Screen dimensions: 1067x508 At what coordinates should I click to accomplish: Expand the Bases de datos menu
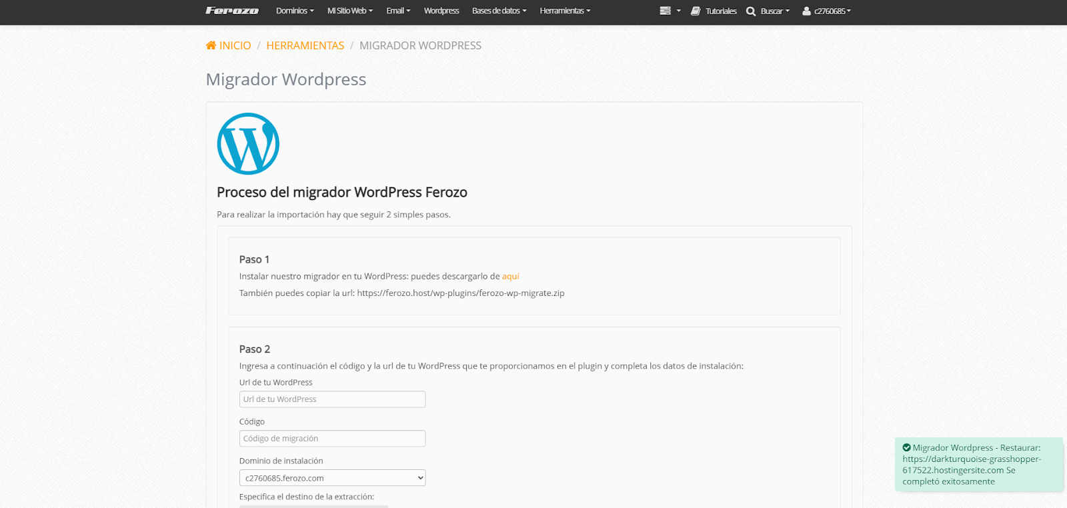pos(499,11)
